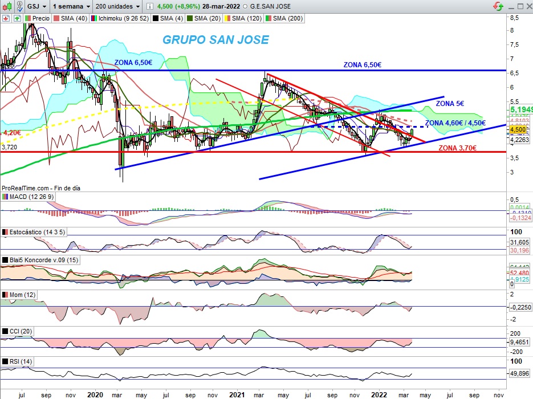Click the 2022 label on time axis
The image size is (533, 399).
[x=379, y=394]
